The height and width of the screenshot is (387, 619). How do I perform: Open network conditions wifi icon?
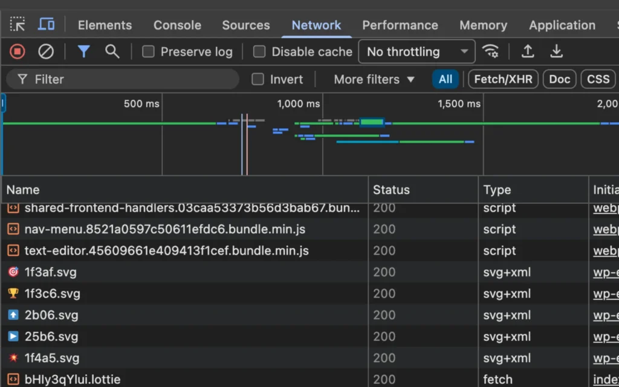point(491,52)
